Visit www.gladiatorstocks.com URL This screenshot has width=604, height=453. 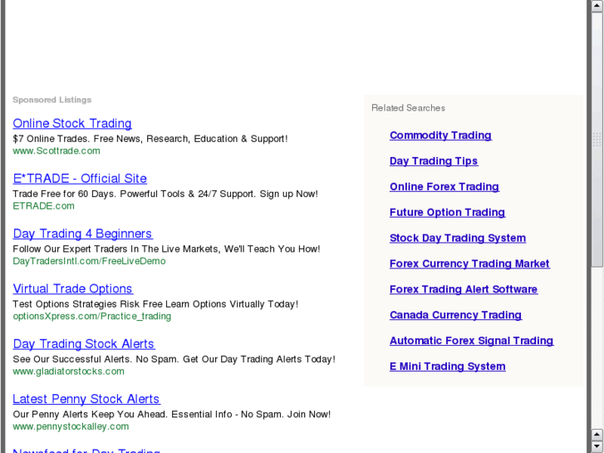69,372
